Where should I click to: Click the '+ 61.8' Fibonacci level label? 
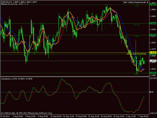[x=136, y=25]
